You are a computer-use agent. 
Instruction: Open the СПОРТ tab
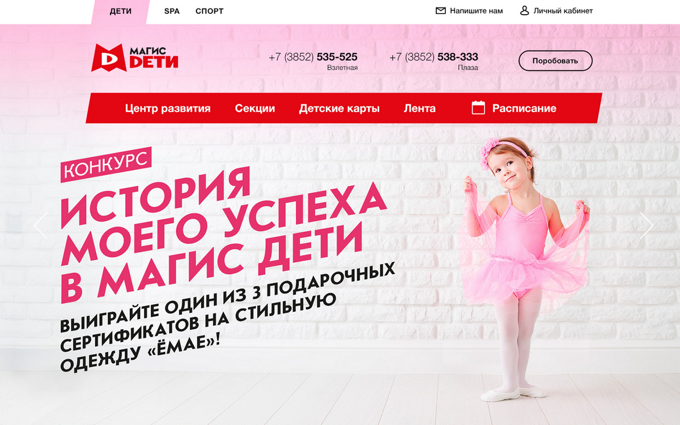coord(210,11)
